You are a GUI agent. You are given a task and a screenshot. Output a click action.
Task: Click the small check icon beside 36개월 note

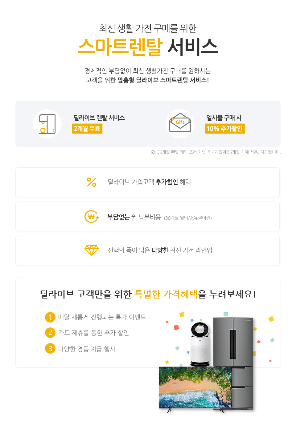point(153,152)
